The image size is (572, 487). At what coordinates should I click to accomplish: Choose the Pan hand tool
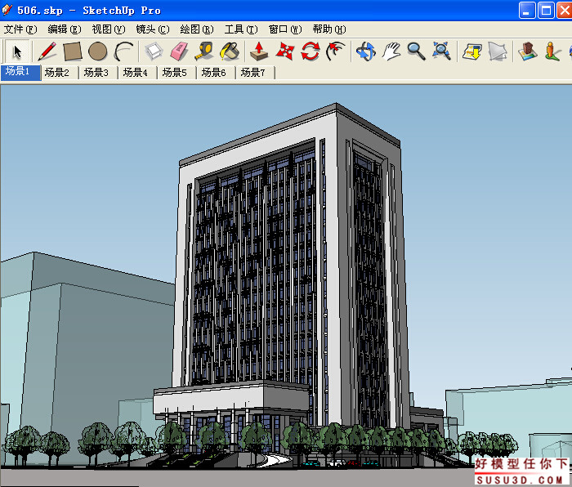[391, 51]
